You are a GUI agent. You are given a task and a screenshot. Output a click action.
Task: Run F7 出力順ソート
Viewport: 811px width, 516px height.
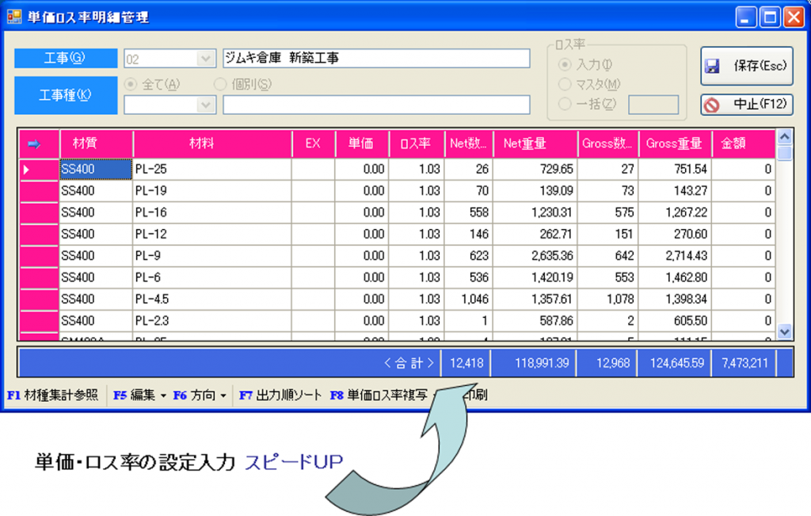pyautogui.click(x=280, y=396)
